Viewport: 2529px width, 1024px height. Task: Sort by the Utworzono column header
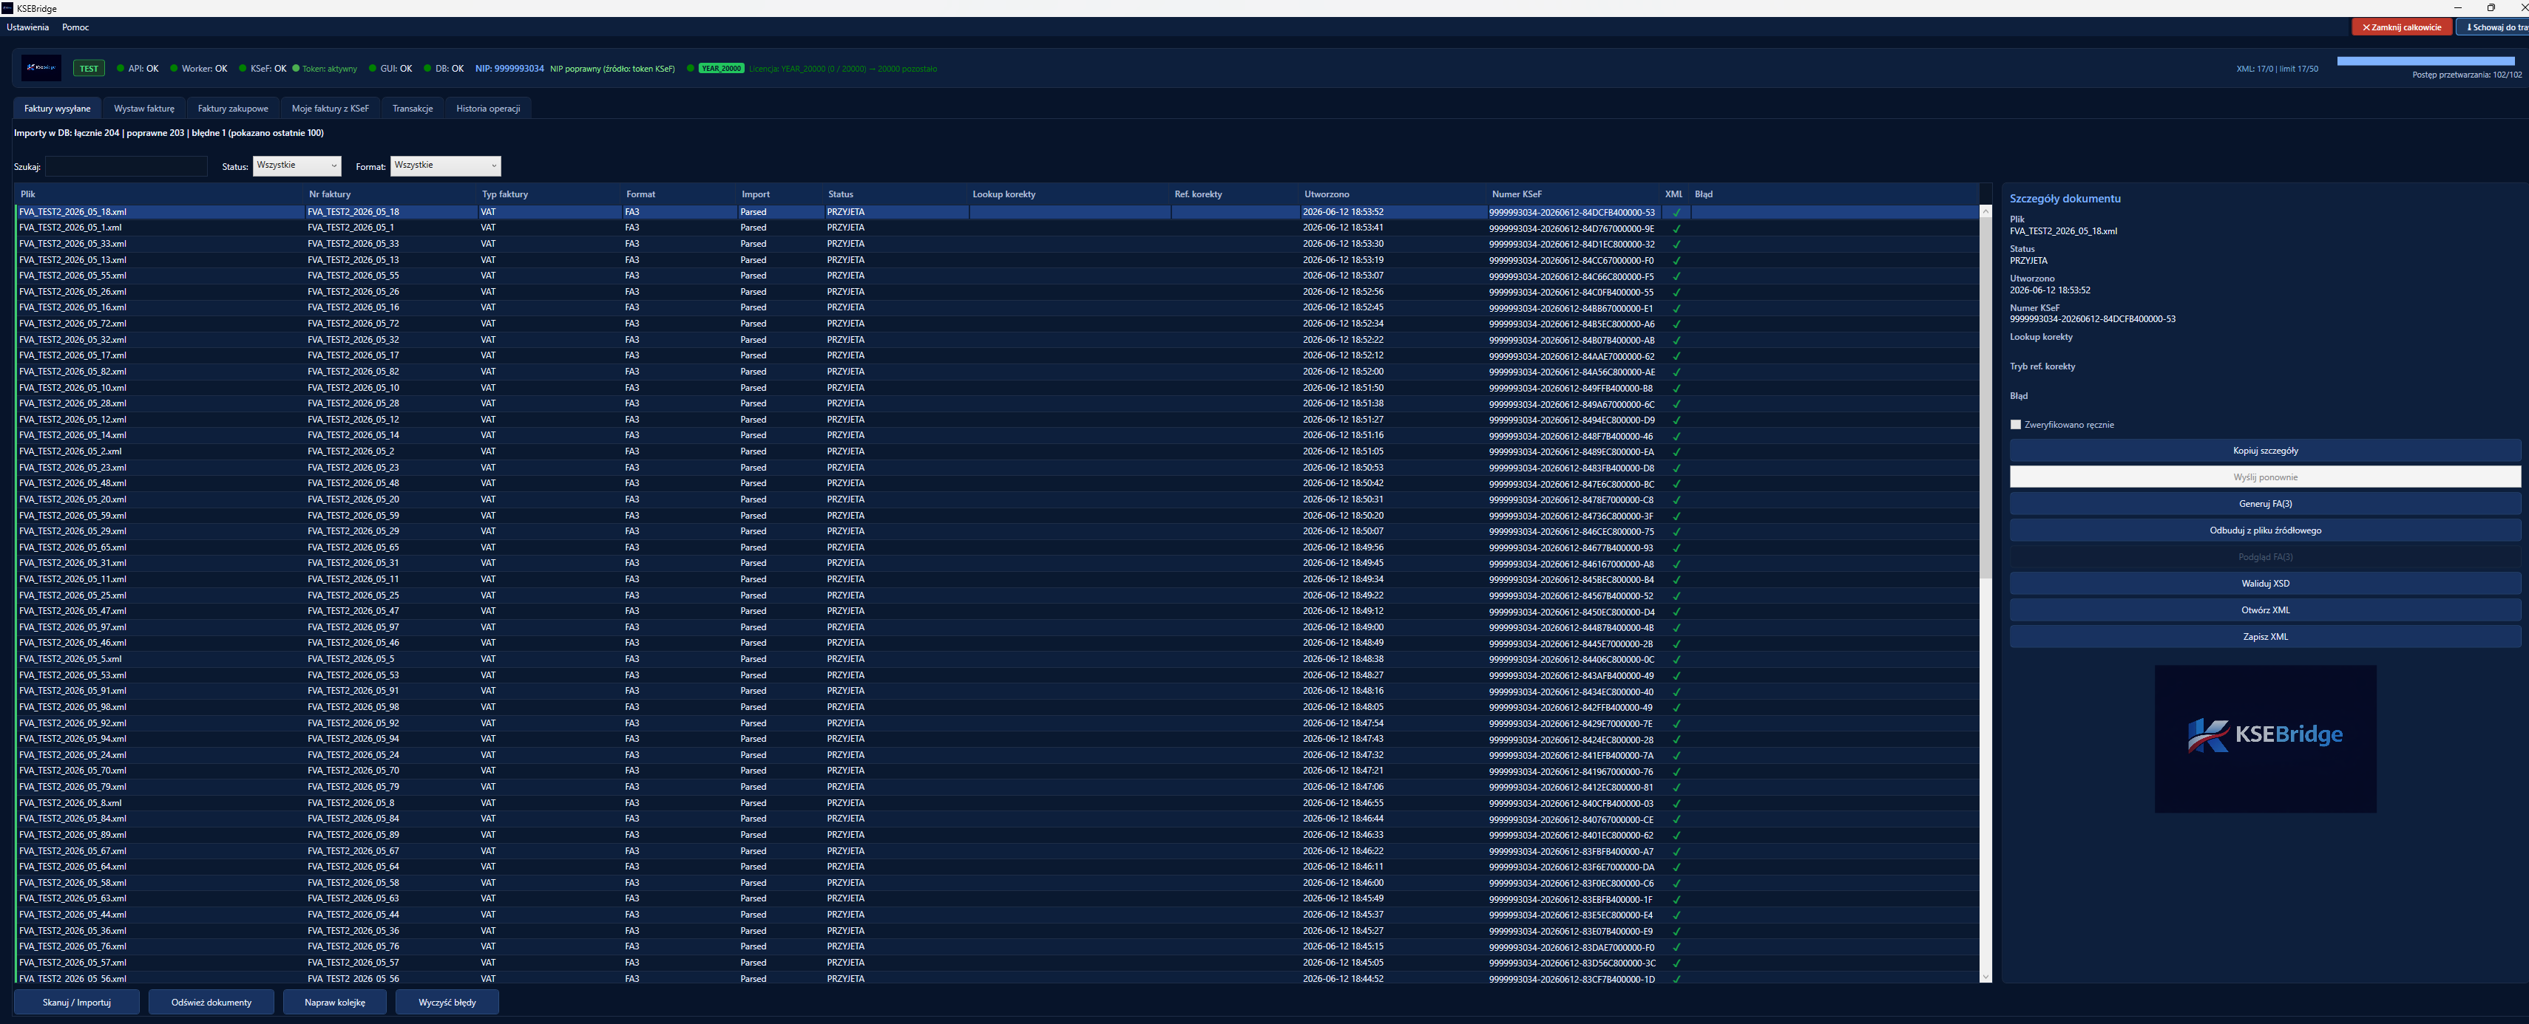coord(1392,194)
